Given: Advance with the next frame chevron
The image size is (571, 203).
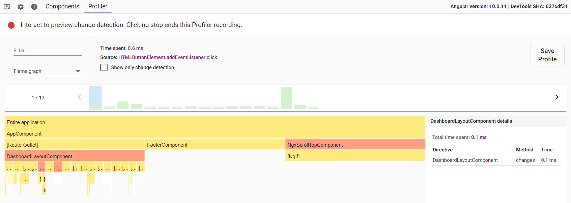Looking at the screenshot, I should [557, 97].
